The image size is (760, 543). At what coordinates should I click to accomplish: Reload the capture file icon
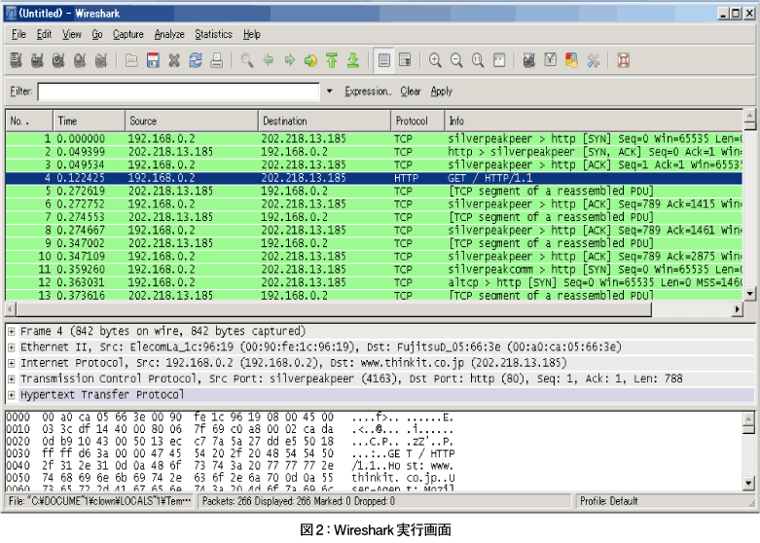pos(196,60)
